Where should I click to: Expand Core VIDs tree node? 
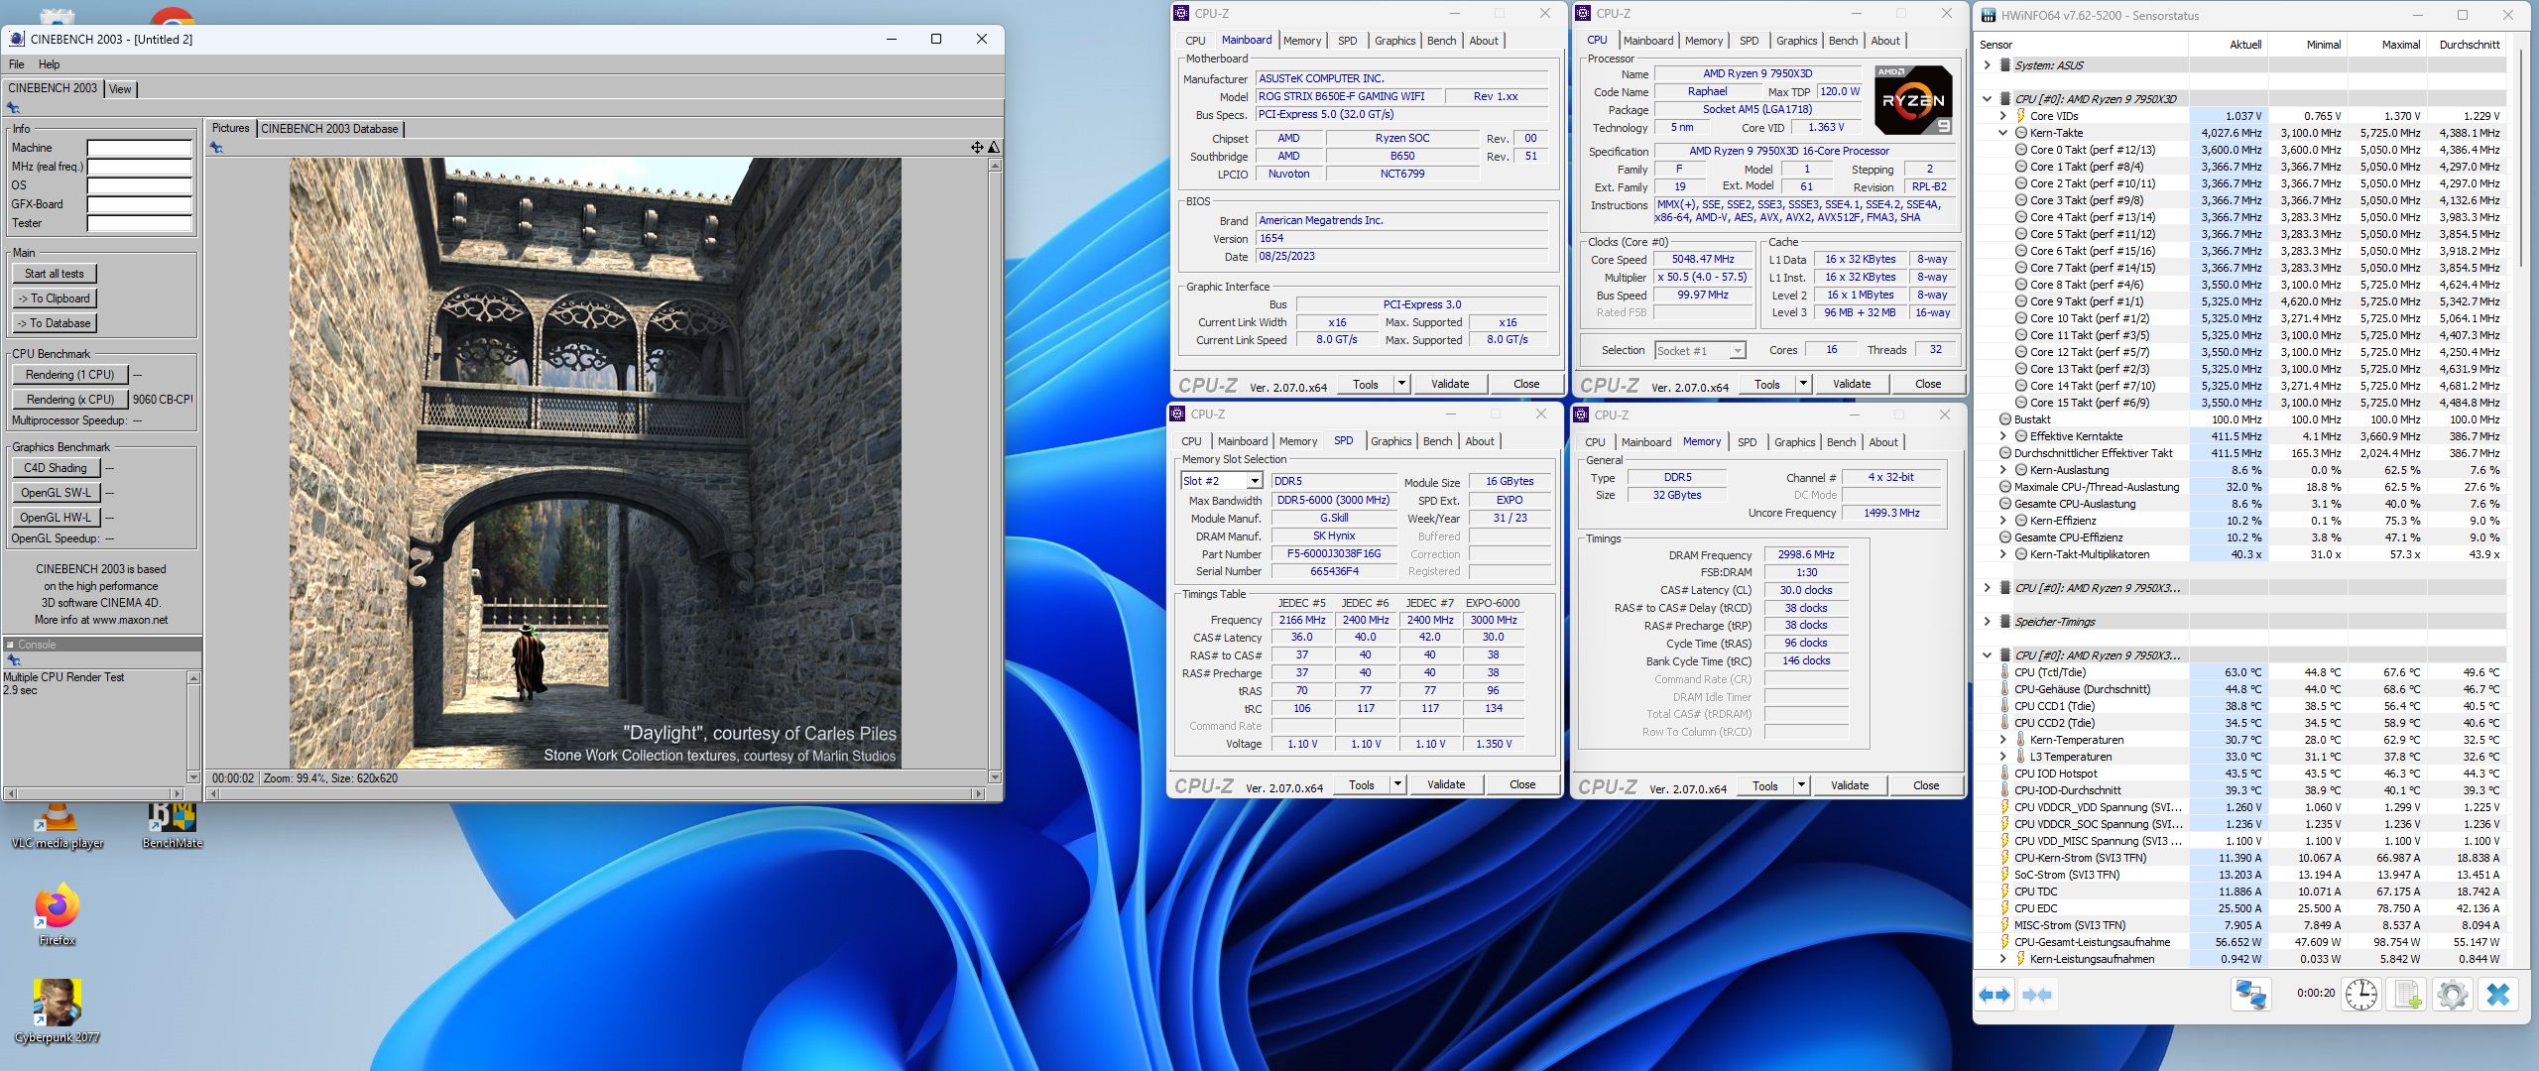[x=2002, y=116]
